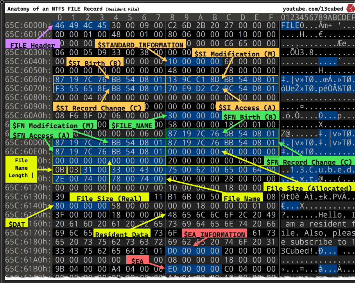Click the $FN Modification (M) label

53,125
